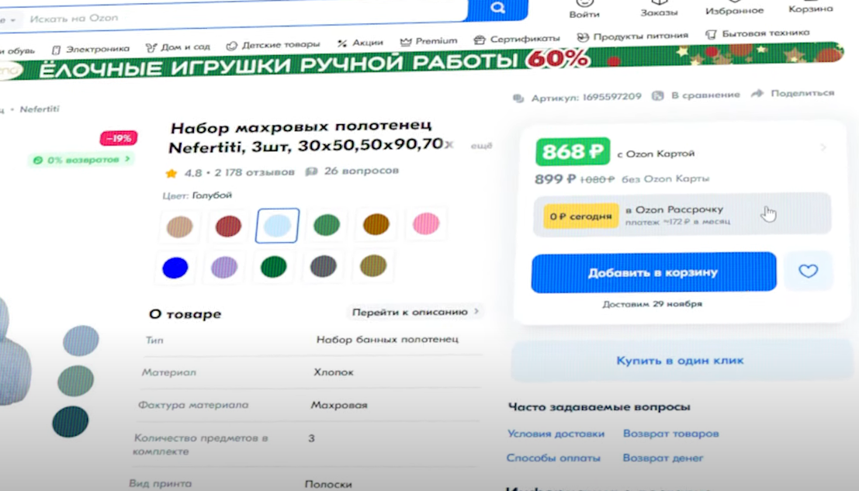Open Бытовая техника category
Viewport: 859px width, 491px height.
(757, 34)
